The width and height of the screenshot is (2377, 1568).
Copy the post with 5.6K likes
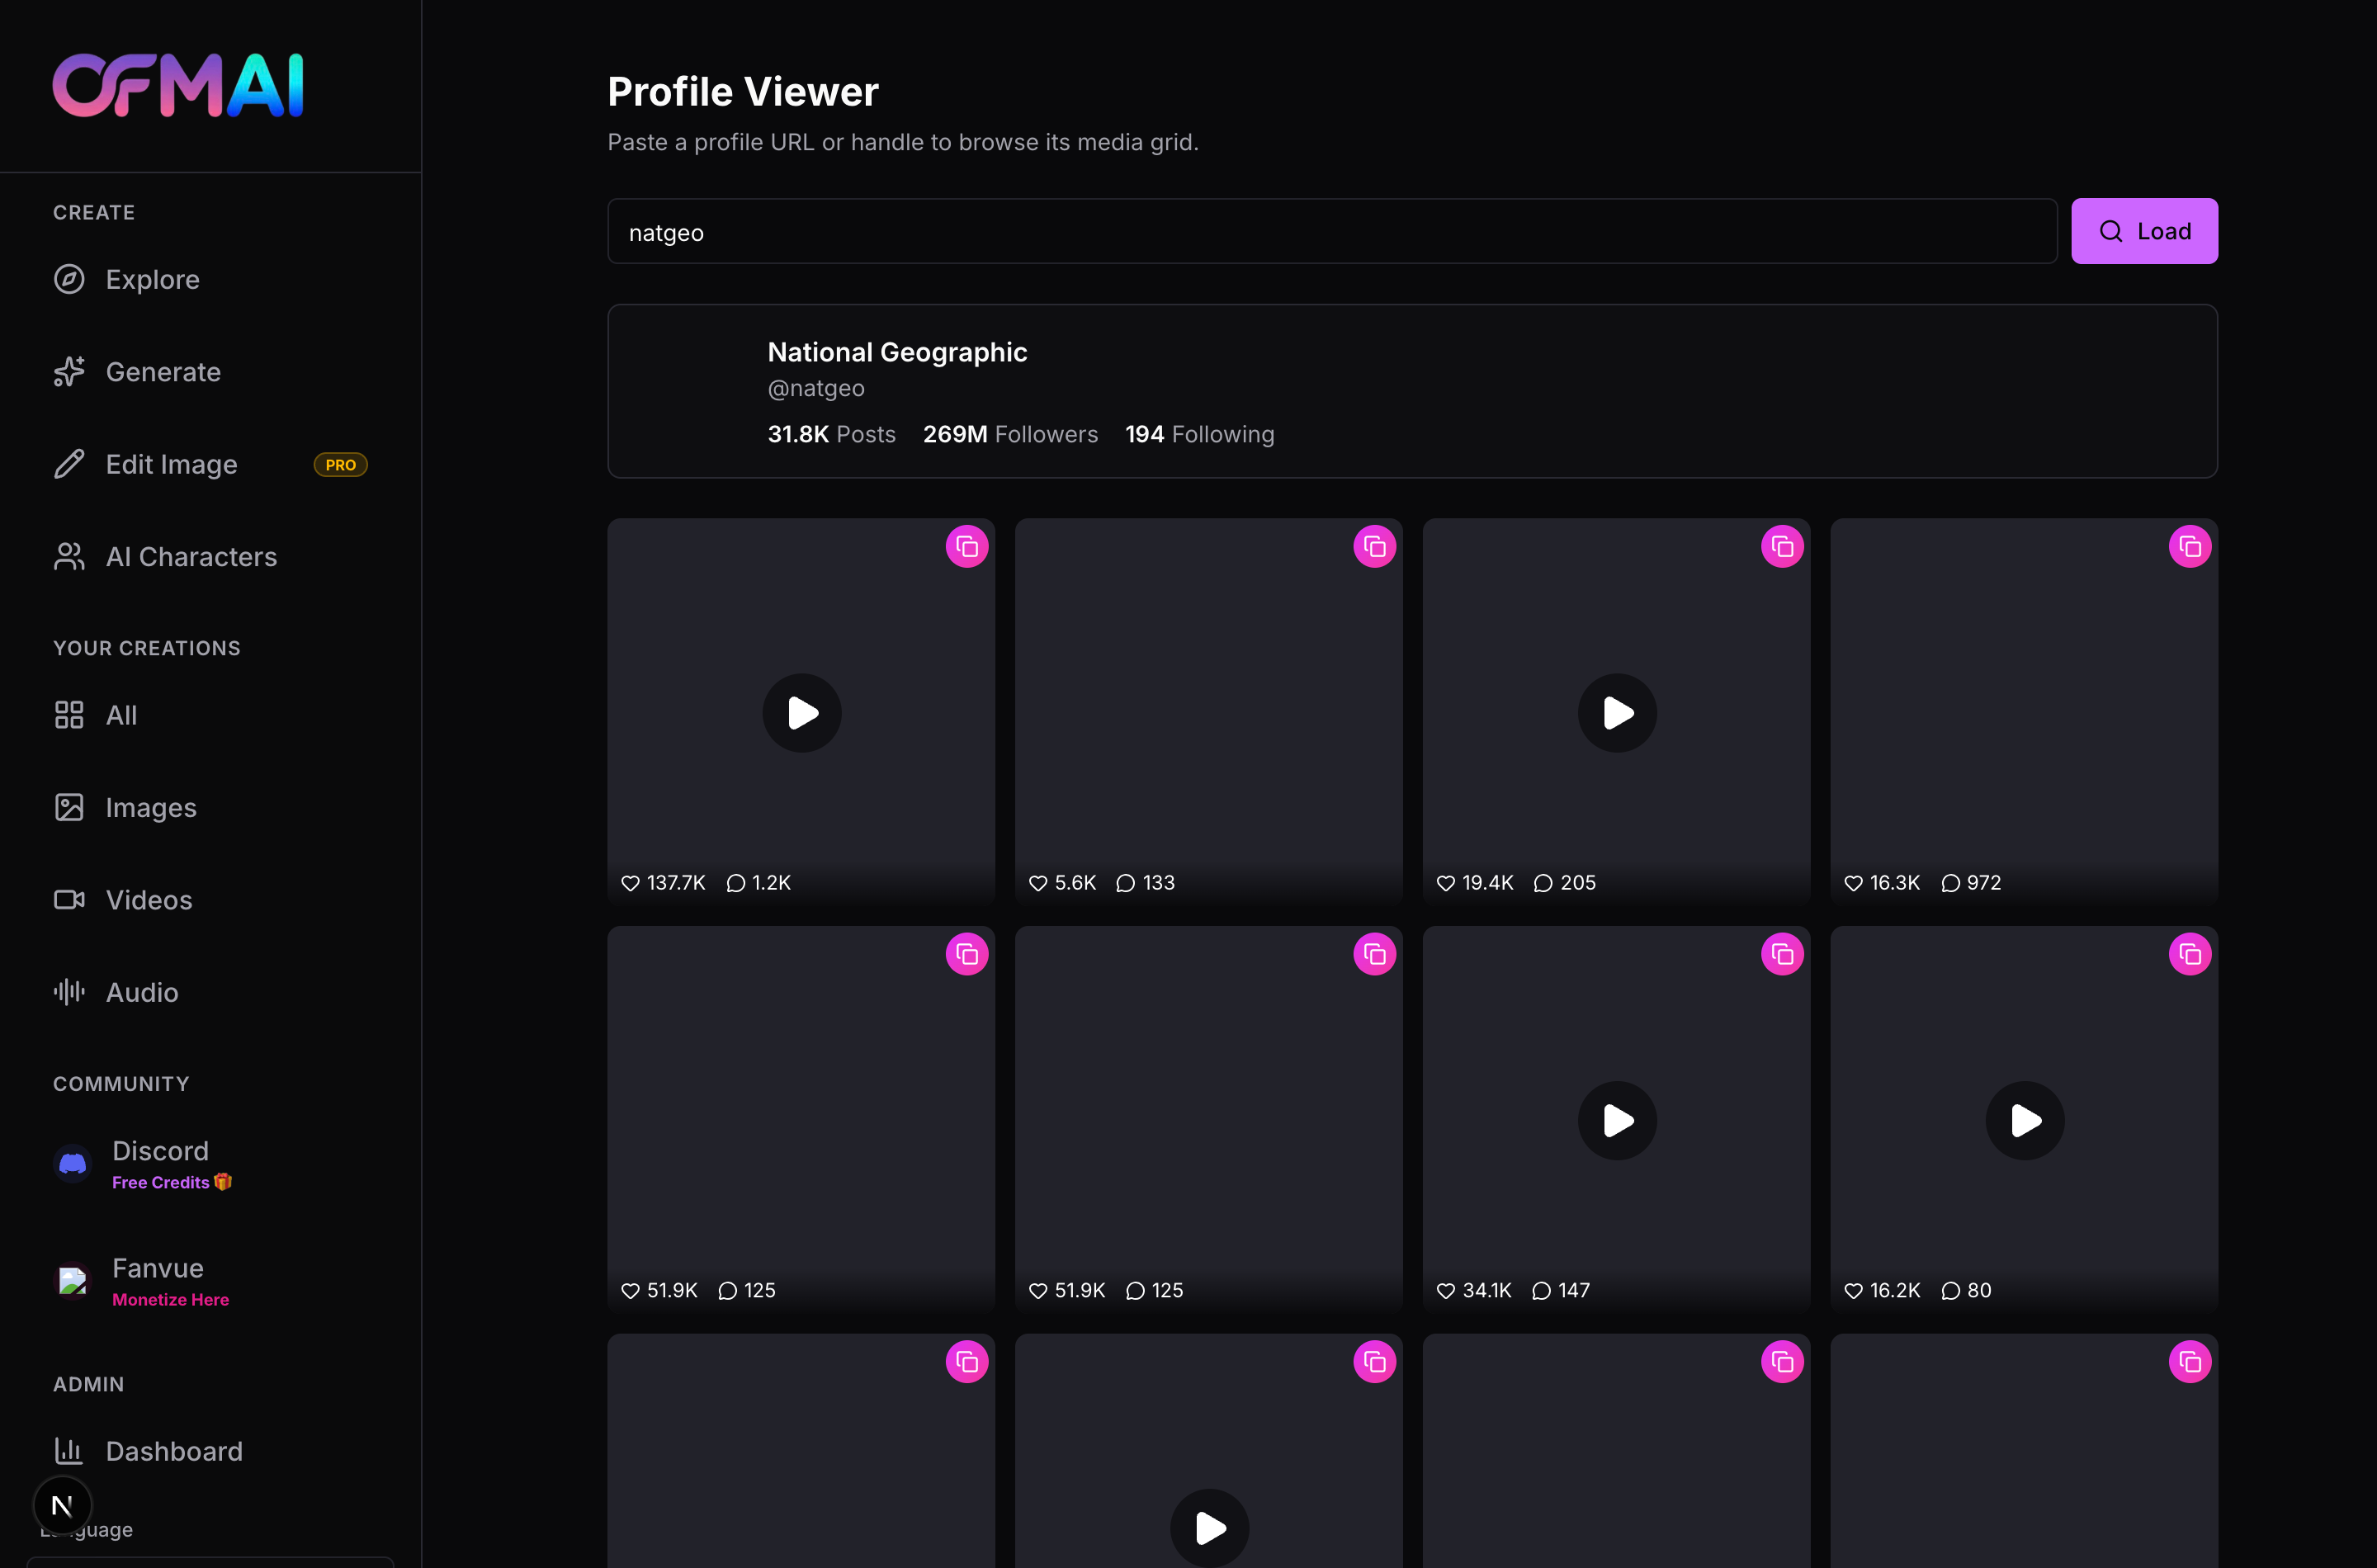point(1375,547)
